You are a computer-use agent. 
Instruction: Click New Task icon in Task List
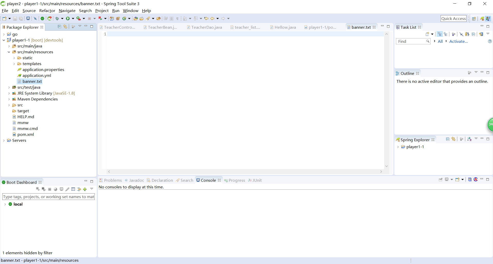click(x=427, y=34)
